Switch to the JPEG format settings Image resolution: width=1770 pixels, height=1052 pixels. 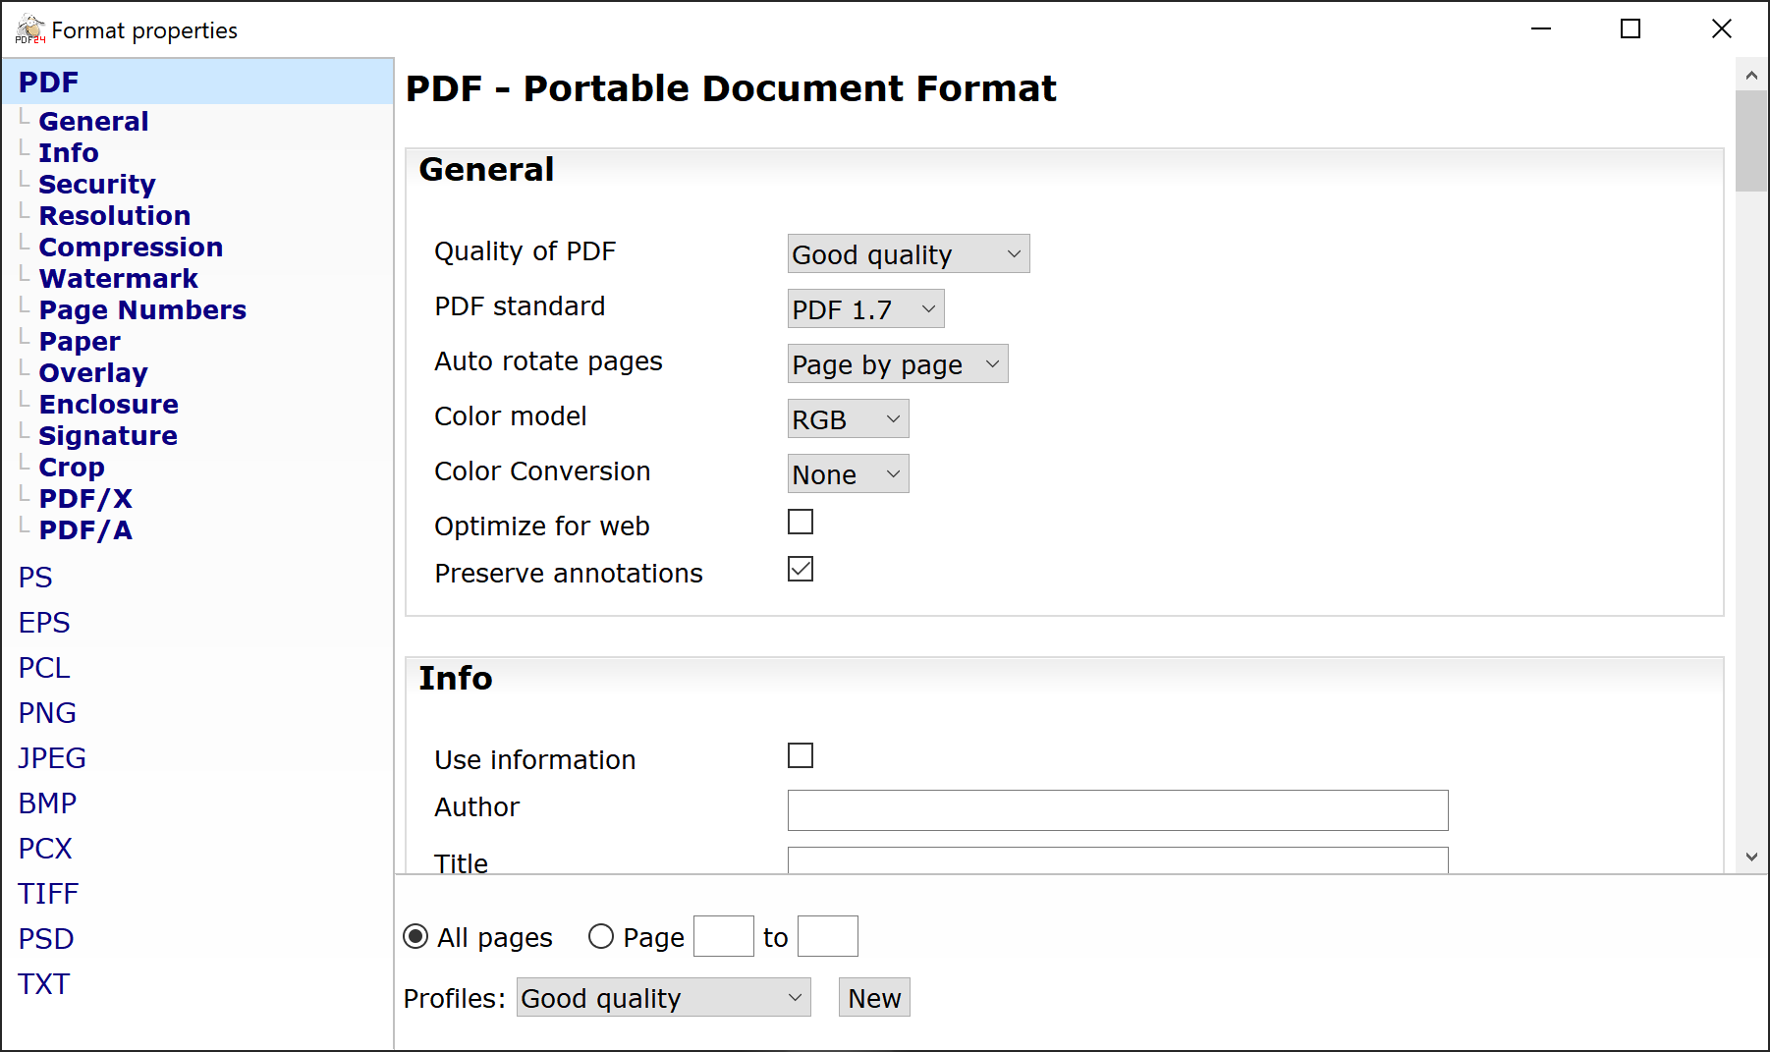click(51, 757)
